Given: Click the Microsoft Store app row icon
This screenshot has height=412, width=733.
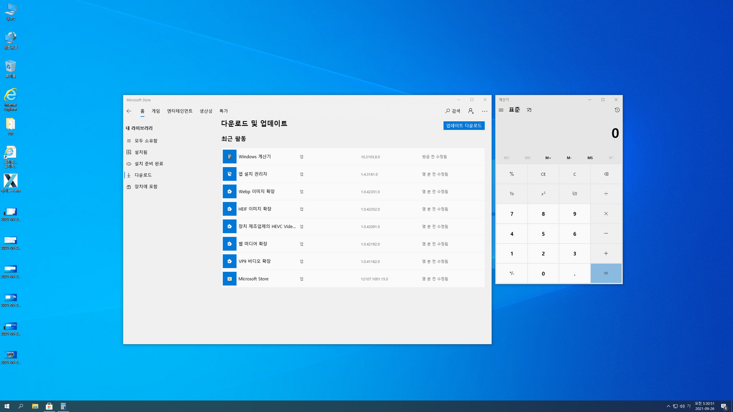Looking at the screenshot, I should [x=229, y=279].
